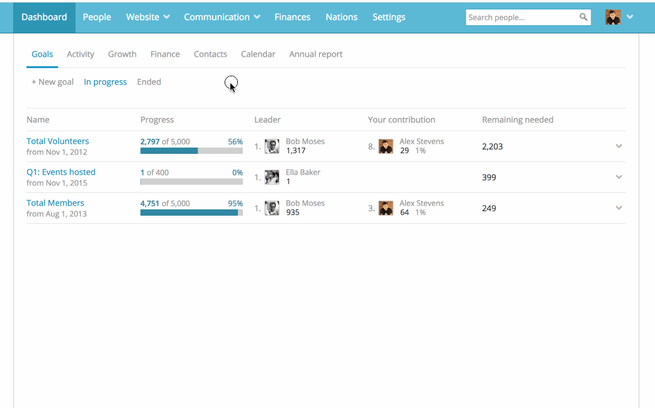Viewport: 655px width, 408px height.
Task: Show Ended goals
Action: (x=149, y=82)
